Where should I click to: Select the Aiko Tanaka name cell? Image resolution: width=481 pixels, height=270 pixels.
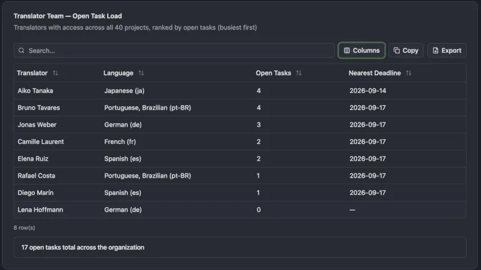click(x=35, y=91)
